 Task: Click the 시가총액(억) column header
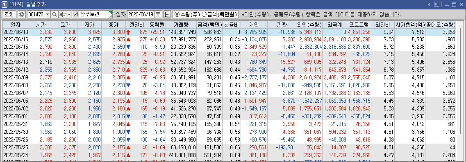pyautogui.click(x=410, y=25)
